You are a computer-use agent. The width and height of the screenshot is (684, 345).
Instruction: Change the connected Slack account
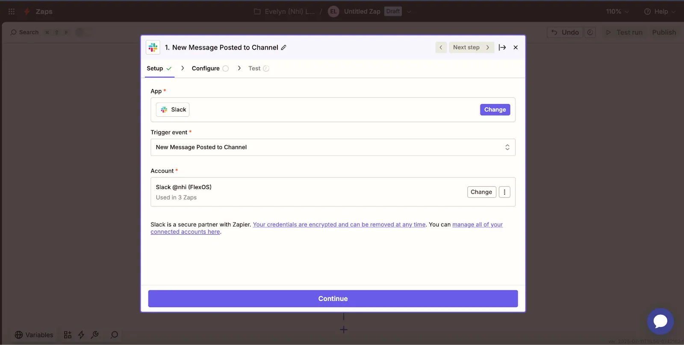481,192
